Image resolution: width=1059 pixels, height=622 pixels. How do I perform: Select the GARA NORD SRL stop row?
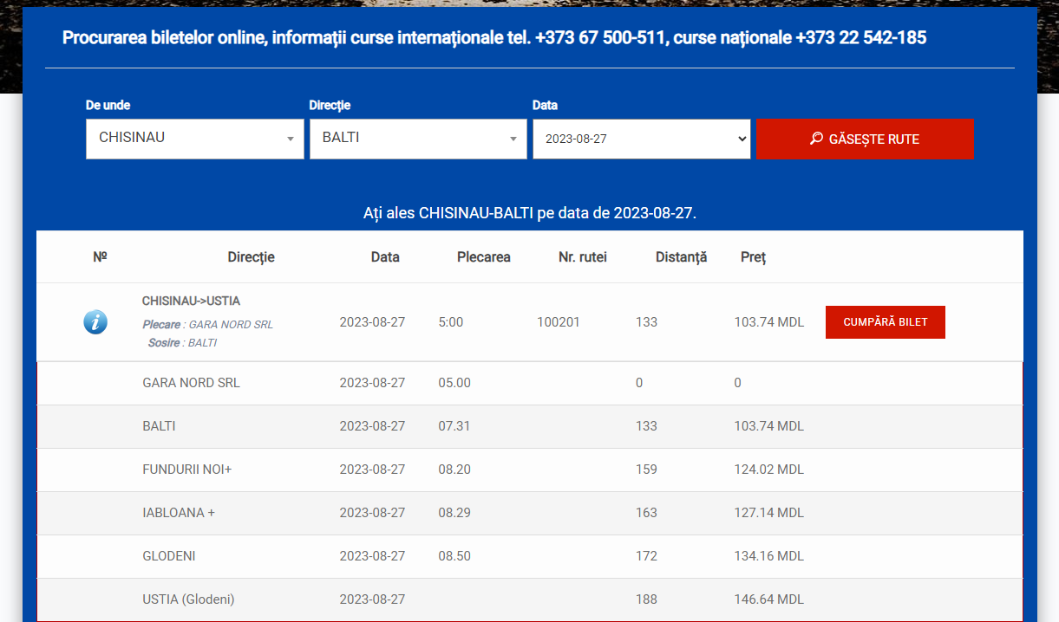[530, 383]
